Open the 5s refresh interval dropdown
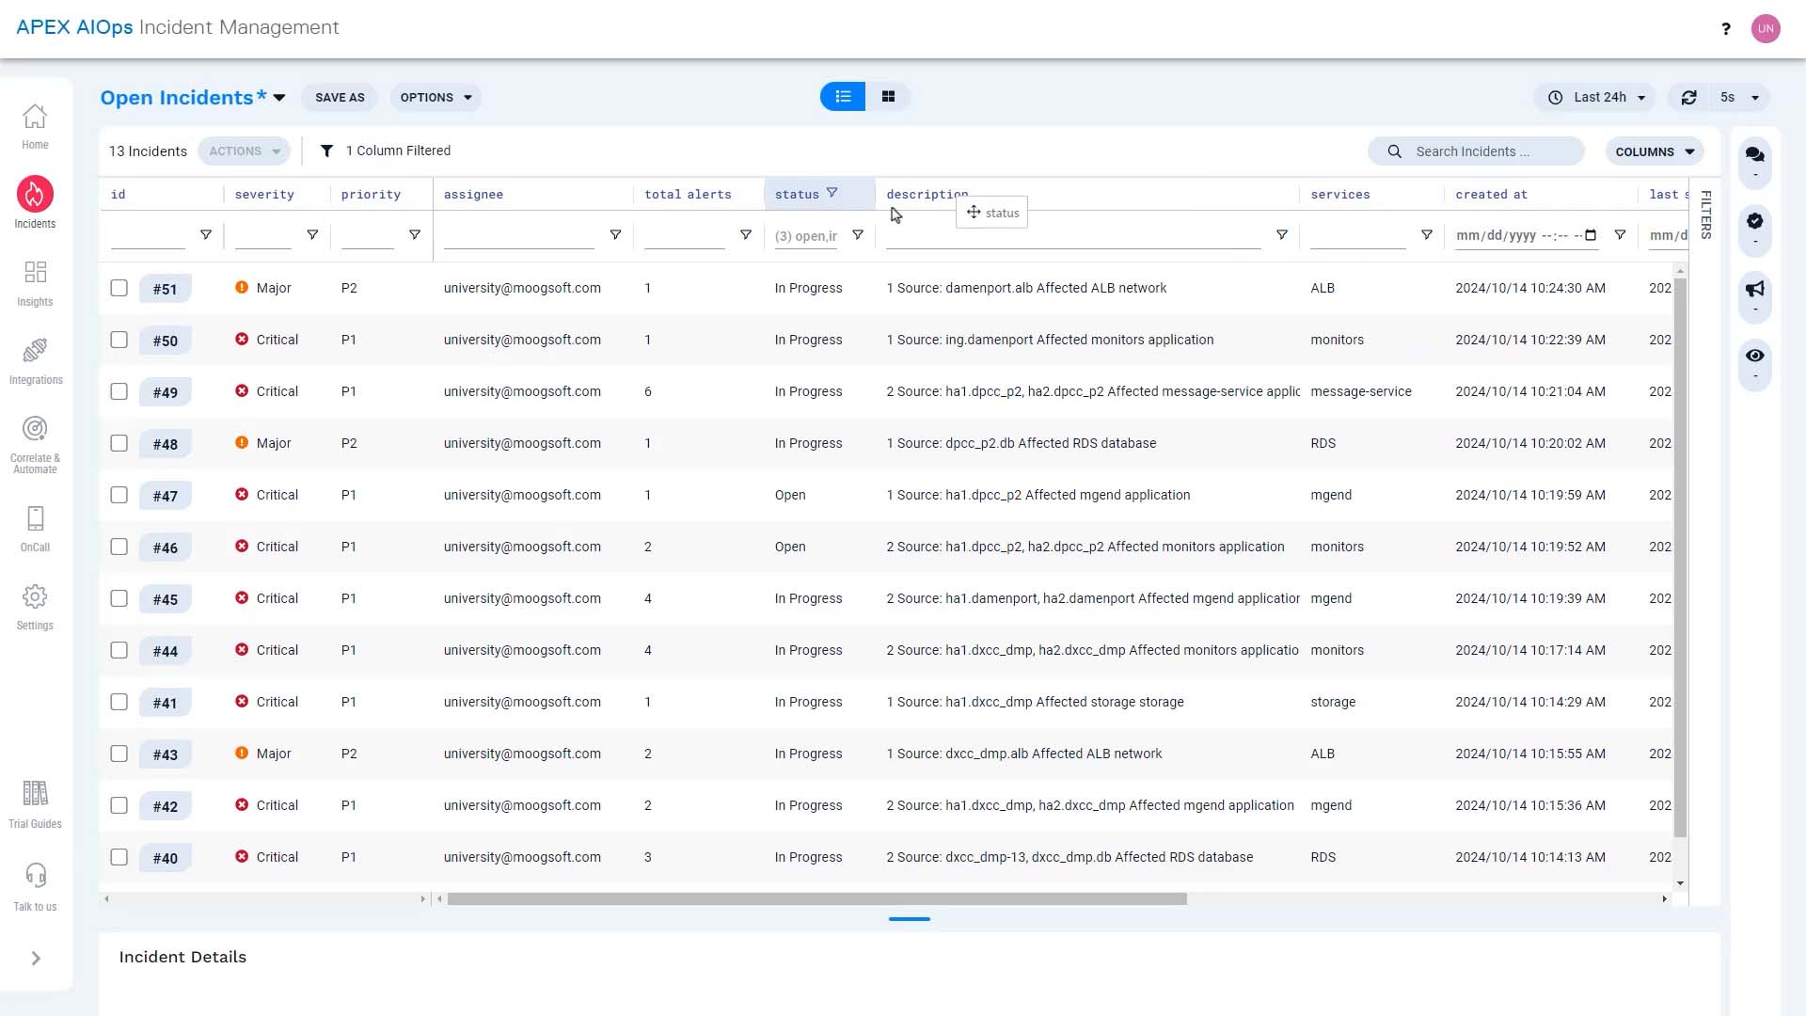1806x1016 pixels. click(x=1739, y=98)
